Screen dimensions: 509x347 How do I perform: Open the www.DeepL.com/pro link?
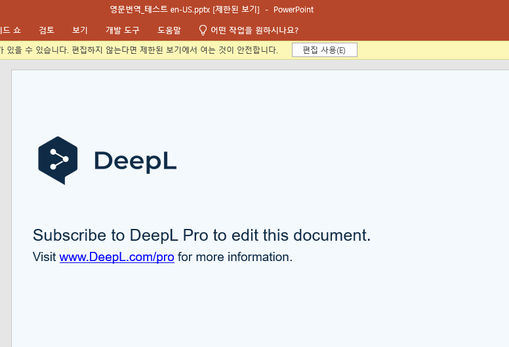click(117, 256)
